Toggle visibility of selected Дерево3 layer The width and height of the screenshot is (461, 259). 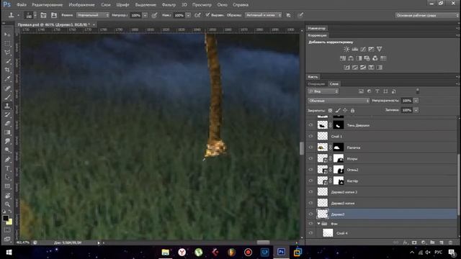tap(310, 214)
